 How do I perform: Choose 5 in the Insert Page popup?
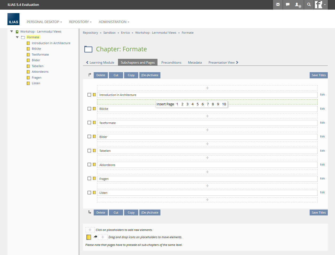(x=198, y=104)
